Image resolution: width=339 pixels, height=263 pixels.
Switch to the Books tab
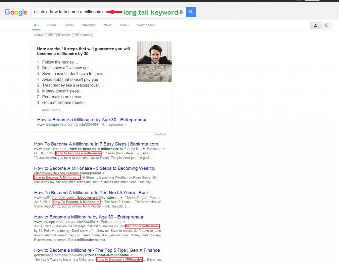click(x=69, y=25)
